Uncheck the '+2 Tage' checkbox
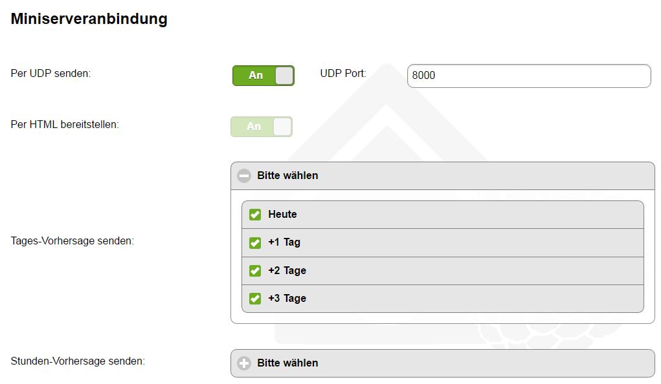This screenshot has height=384, width=661. pyautogui.click(x=255, y=271)
